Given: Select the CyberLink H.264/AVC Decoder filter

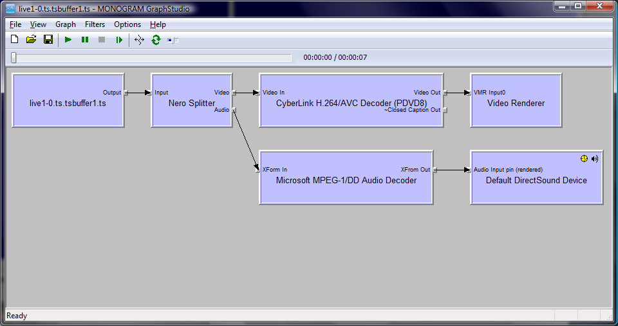Looking at the screenshot, I should [x=351, y=100].
